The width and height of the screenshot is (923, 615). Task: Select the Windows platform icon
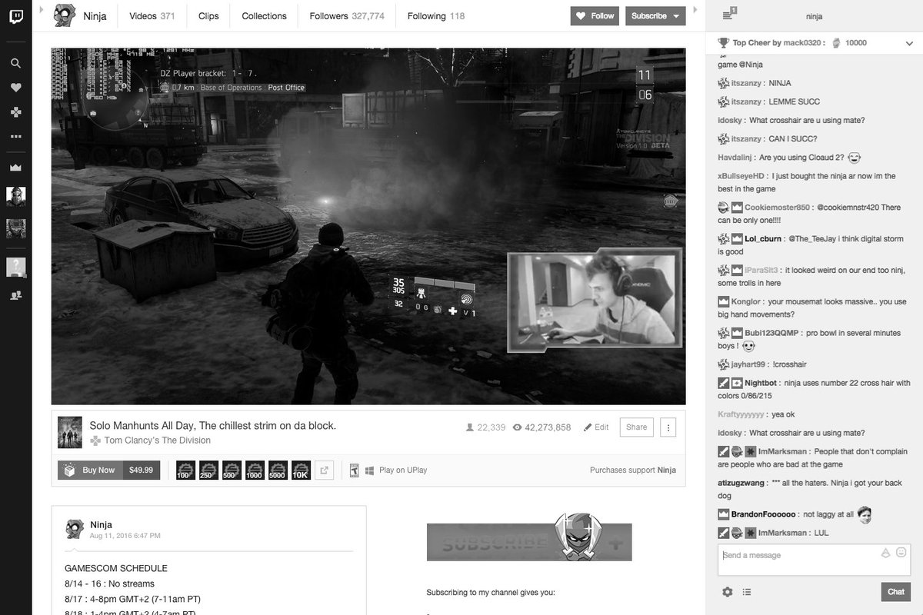(x=369, y=470)
